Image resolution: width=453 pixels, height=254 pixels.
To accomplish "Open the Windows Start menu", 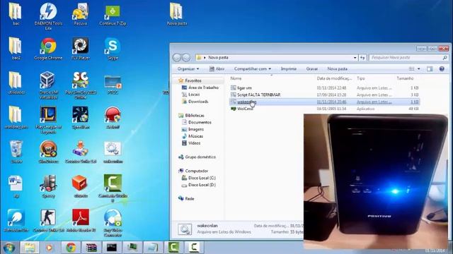I will (x=9, y=248).
